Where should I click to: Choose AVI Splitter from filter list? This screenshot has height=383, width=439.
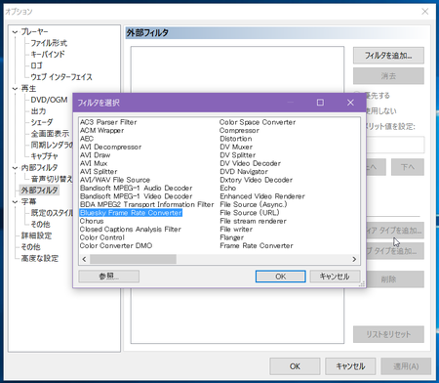99,172
